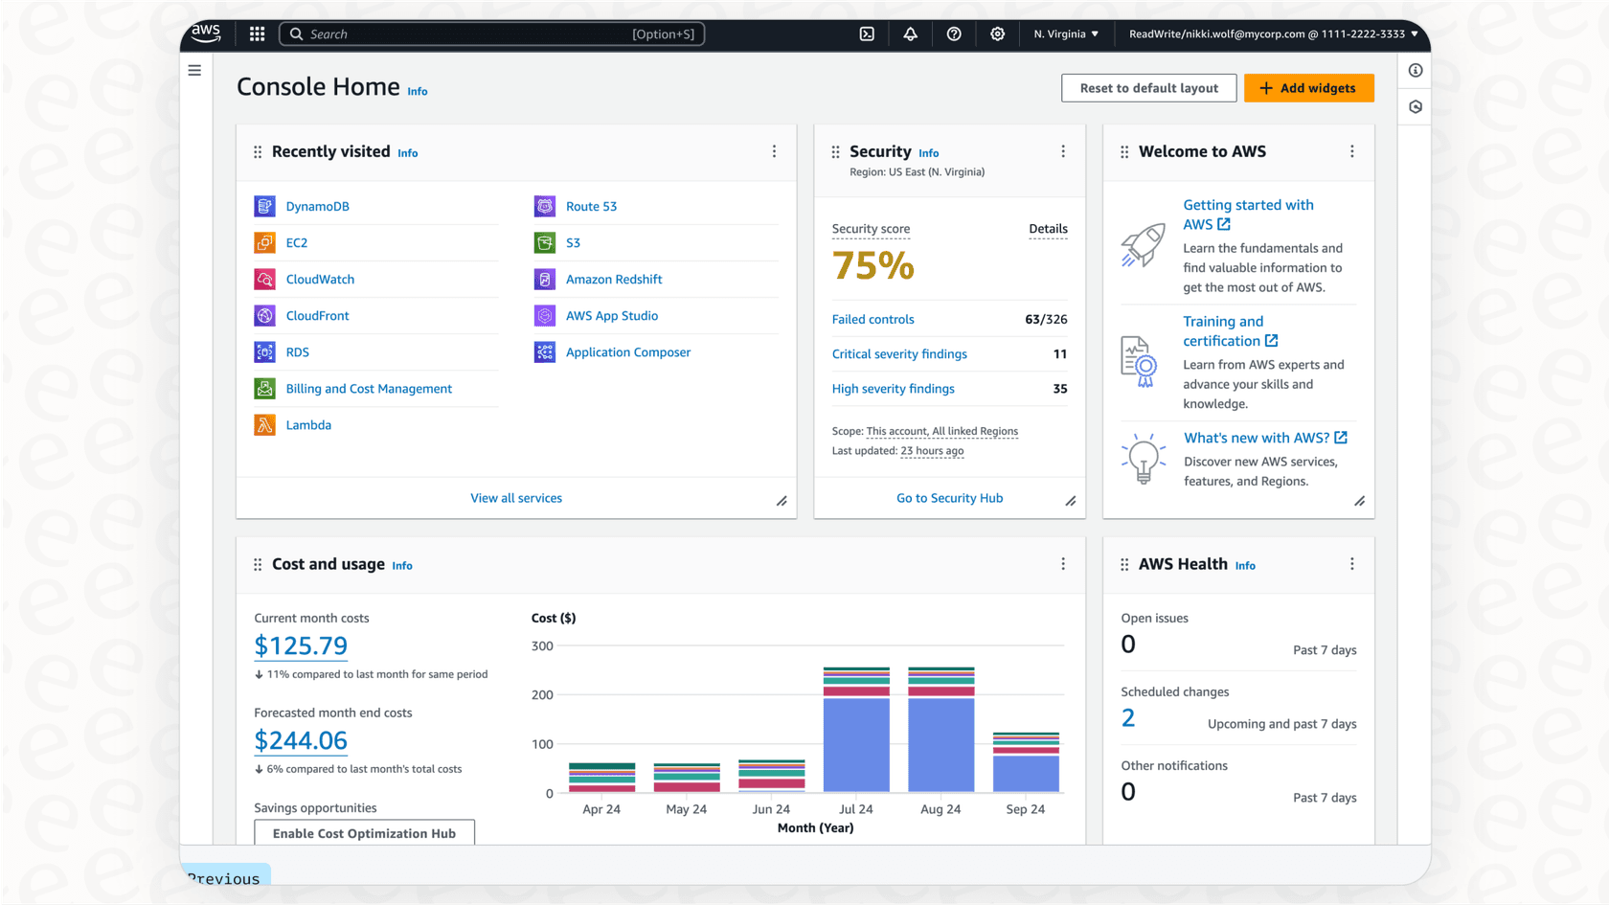Click the notifications bell icon
The height and width of the screenshot is (905, 1609).
click(910, 34)
